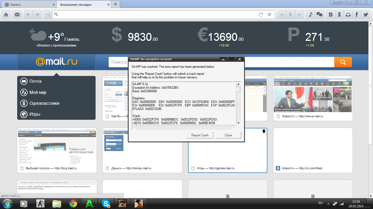The image size is (373, 209).
Task: Switch to the Тюряга tab
Action: pos(28,4)
